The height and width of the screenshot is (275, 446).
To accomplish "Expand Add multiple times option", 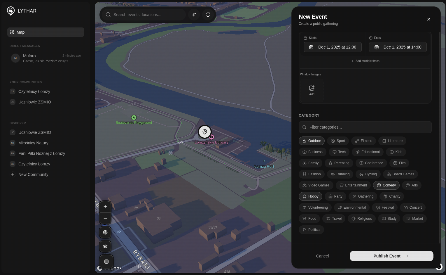I will click(365, 61).
